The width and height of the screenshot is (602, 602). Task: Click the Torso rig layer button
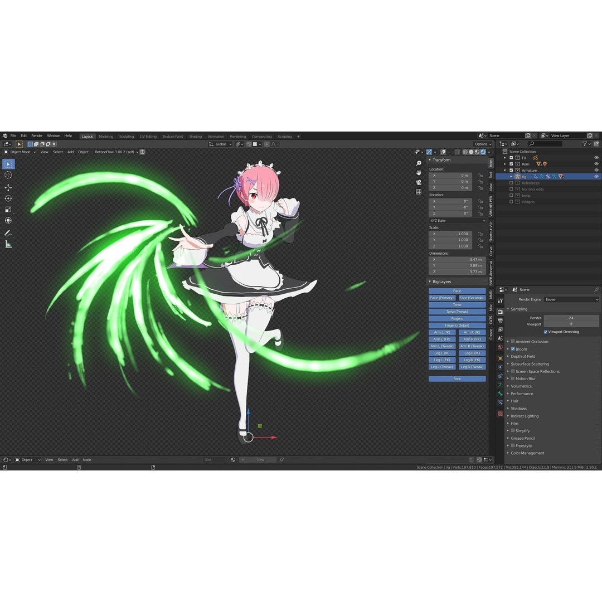coord(457,305)
